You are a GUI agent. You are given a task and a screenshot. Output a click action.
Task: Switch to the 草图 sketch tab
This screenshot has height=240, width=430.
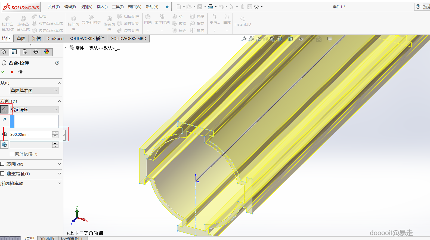click(21, 38)
